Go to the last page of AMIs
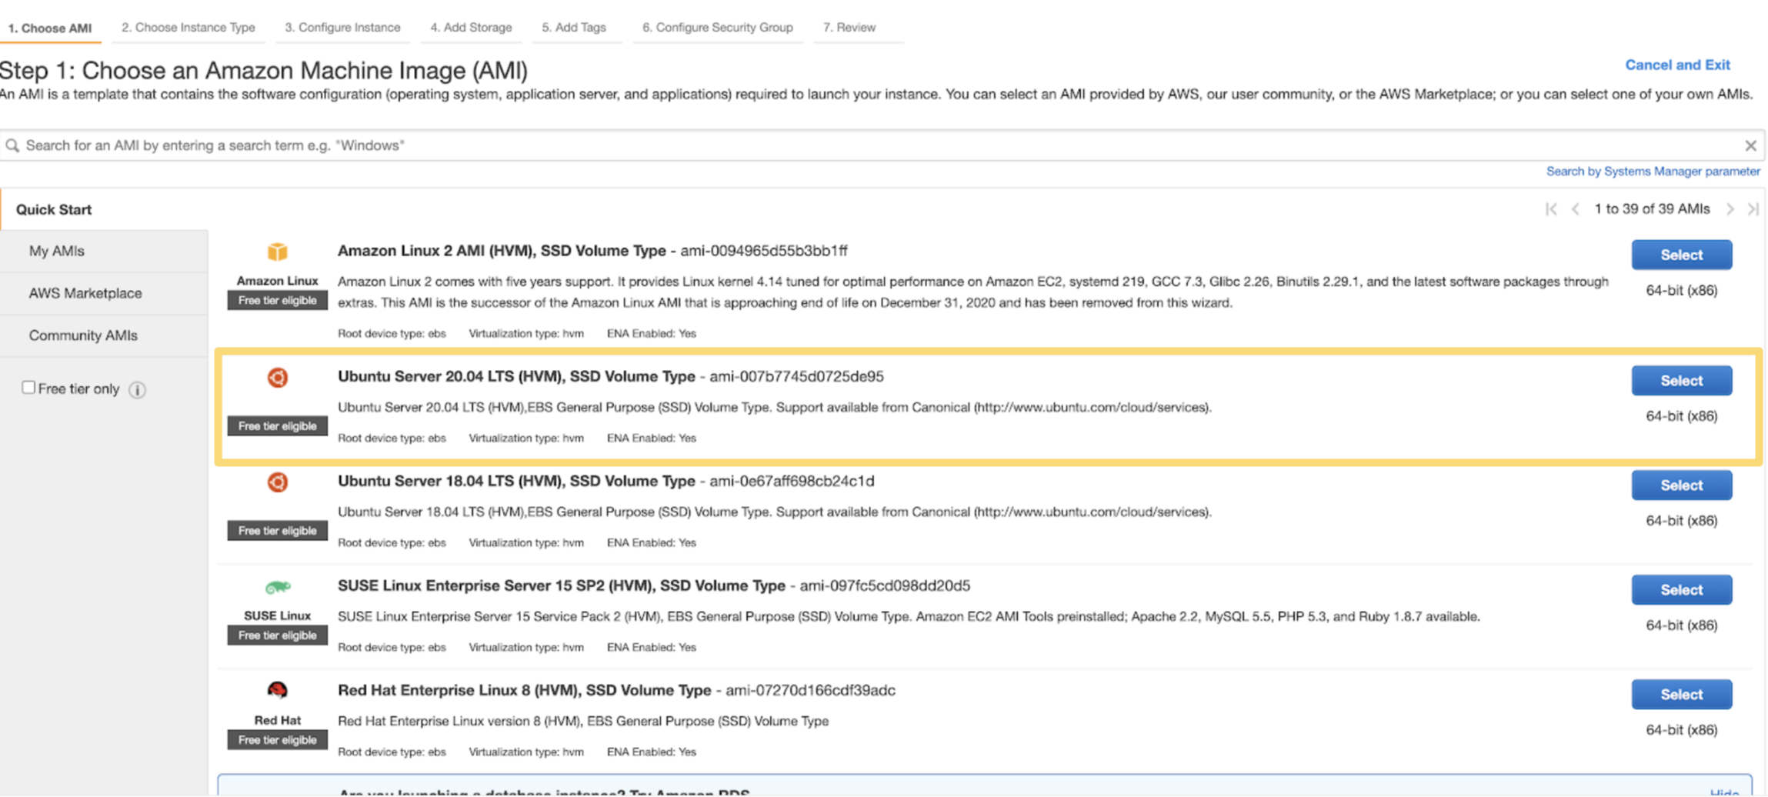 [1753, 209]
